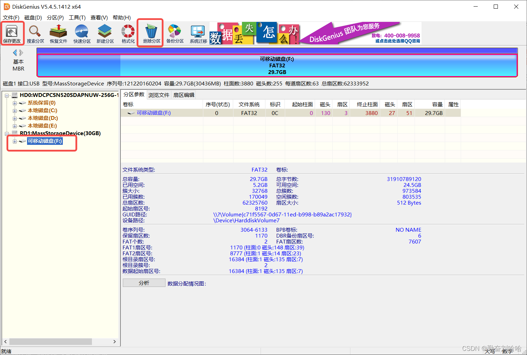
Task: Switch to the 扇区编辑 tab
Action: click(x=183, y=94)
